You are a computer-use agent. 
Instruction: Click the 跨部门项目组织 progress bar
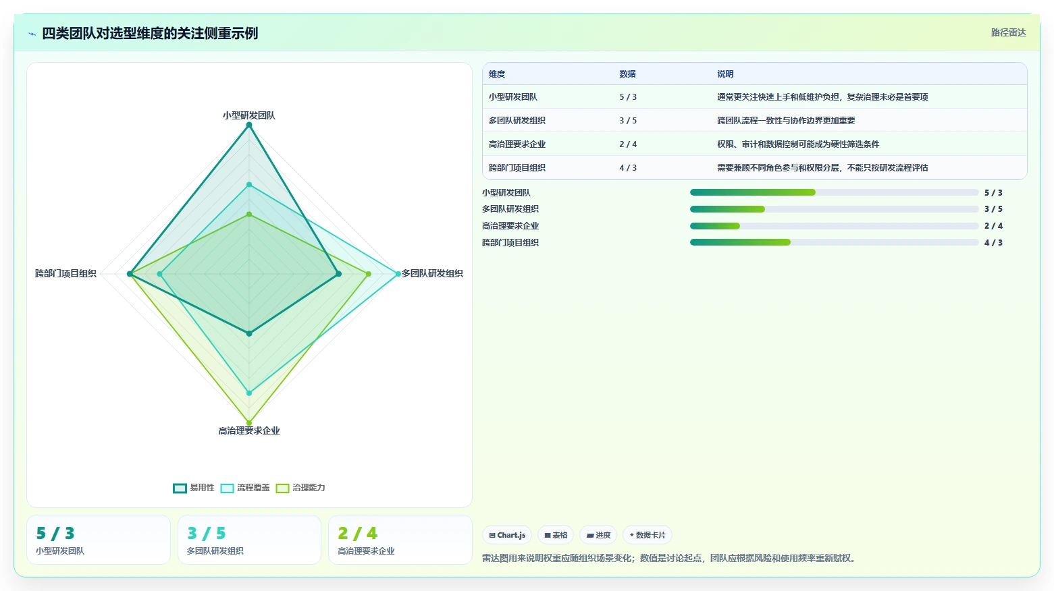[834, 242]
